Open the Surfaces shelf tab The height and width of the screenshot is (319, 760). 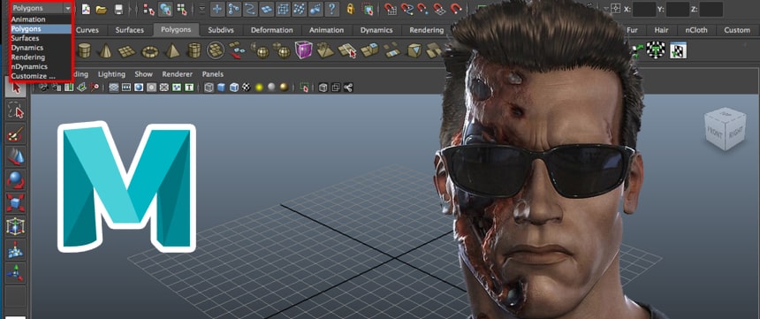click(x=129, y=30)
